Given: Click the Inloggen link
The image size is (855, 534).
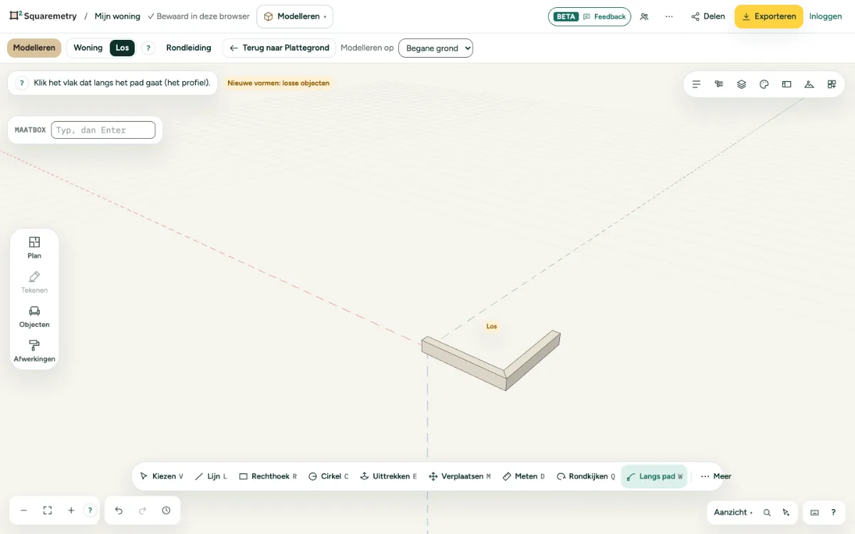Looking at the screenshot, I should 826,16.
